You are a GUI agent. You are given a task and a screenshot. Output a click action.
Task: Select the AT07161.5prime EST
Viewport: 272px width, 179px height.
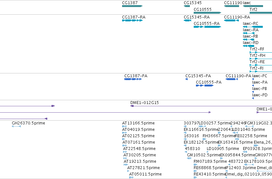click(125, 145)
